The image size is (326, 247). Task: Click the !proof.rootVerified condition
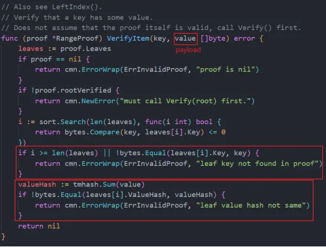tap(71, 91)
